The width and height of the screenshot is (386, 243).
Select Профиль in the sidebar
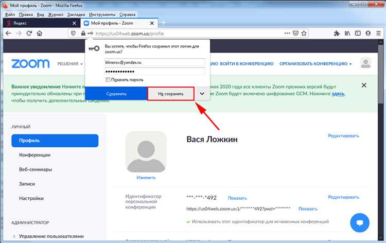click(x=55, y=141)
